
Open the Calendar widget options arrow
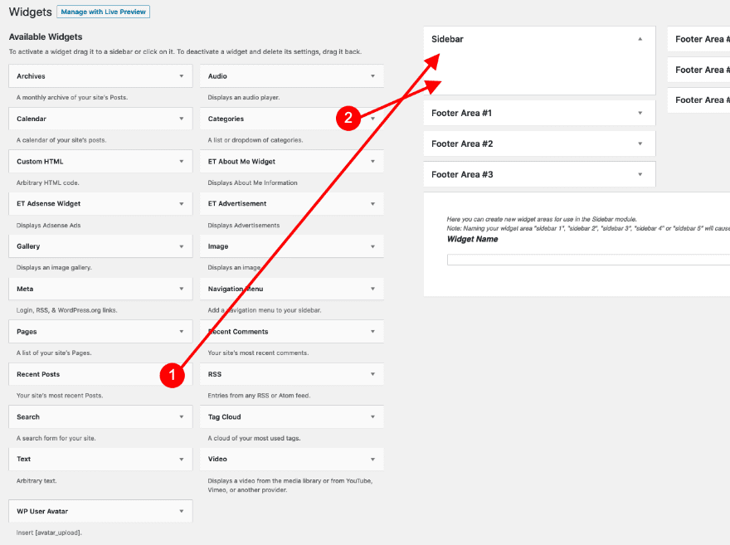(181, 119)
